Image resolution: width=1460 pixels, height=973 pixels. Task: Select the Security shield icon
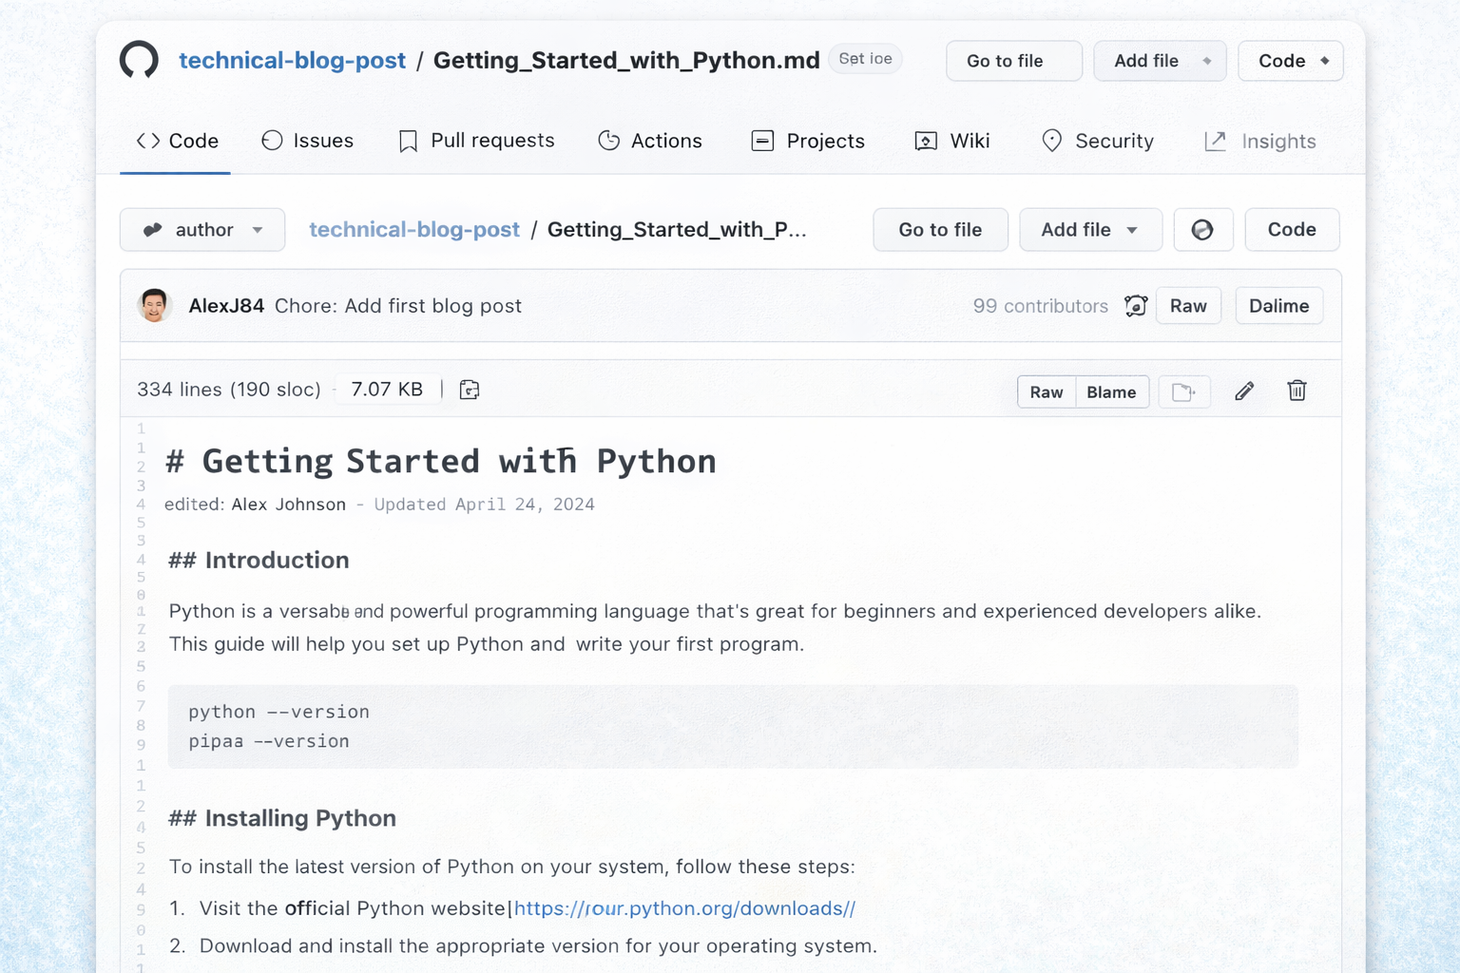[1052, 141]
